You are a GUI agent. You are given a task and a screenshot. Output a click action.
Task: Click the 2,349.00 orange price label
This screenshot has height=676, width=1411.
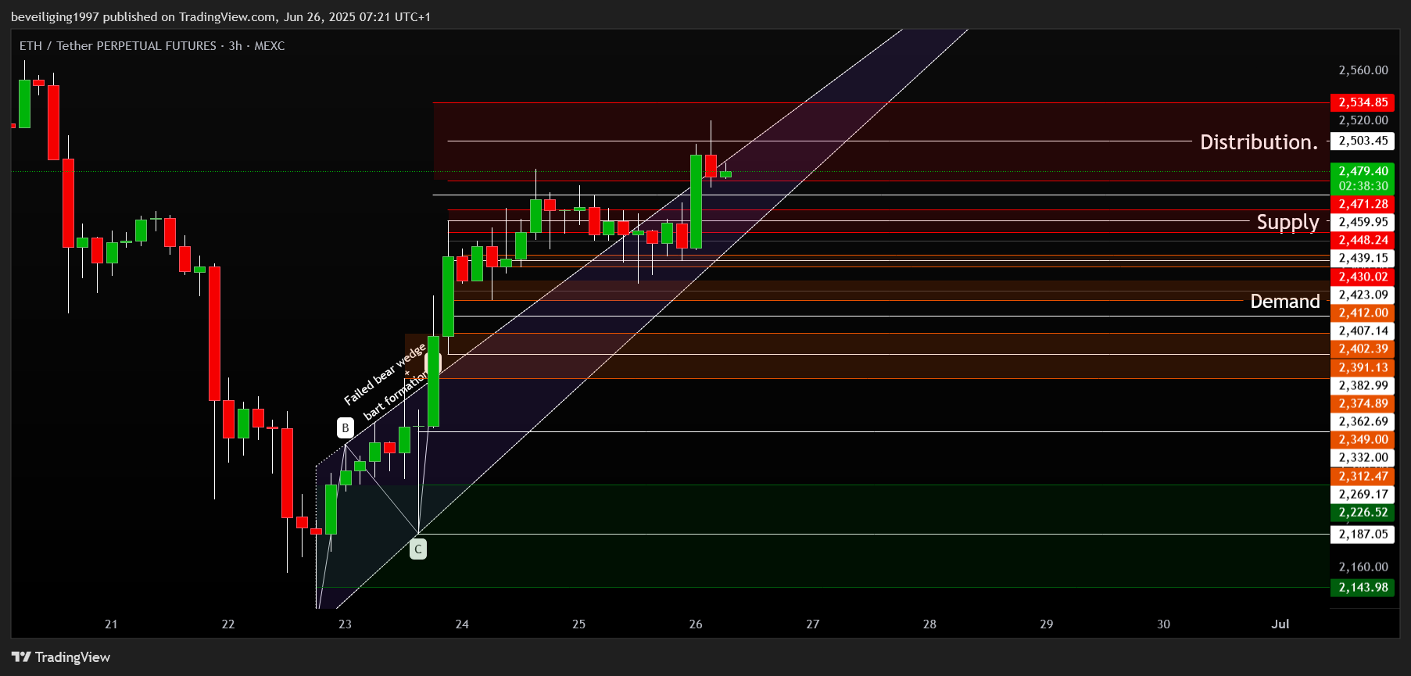click(1363, 439)
